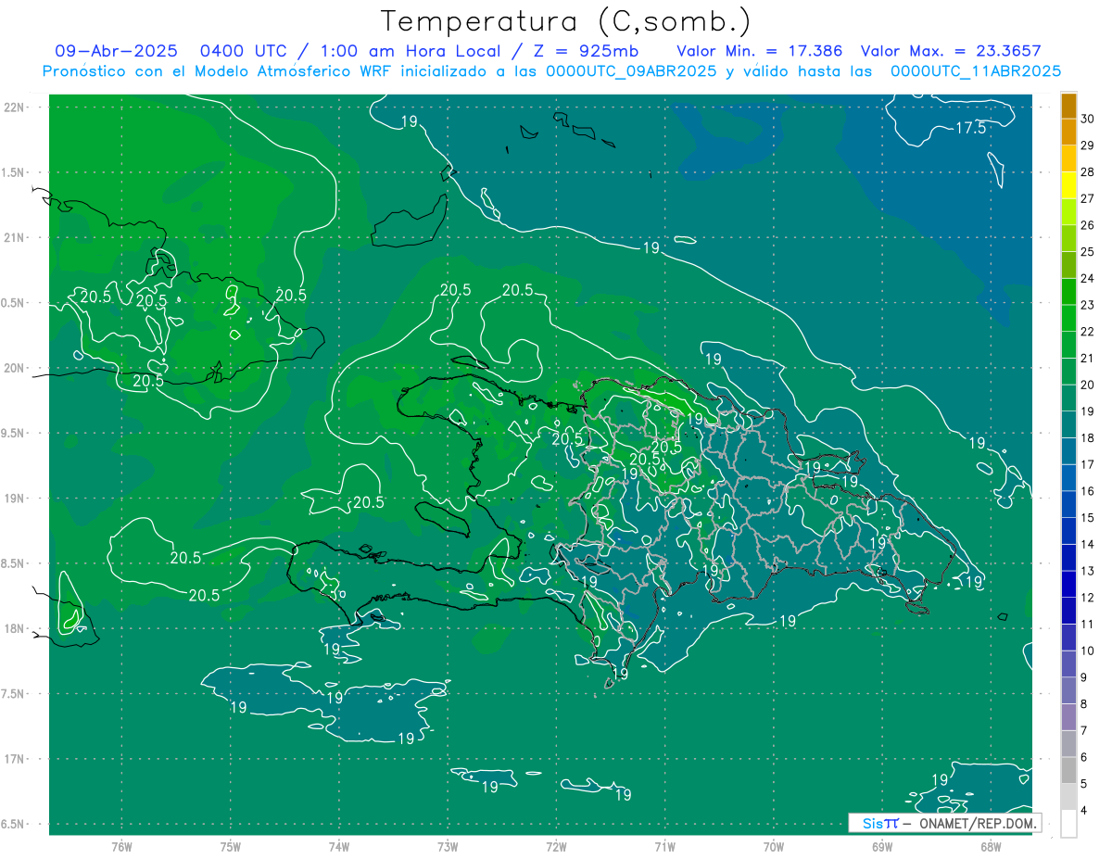1112x859 pixels.
Task: Pick the purple swatch between 8 and 9
Action: point(1068,691)
